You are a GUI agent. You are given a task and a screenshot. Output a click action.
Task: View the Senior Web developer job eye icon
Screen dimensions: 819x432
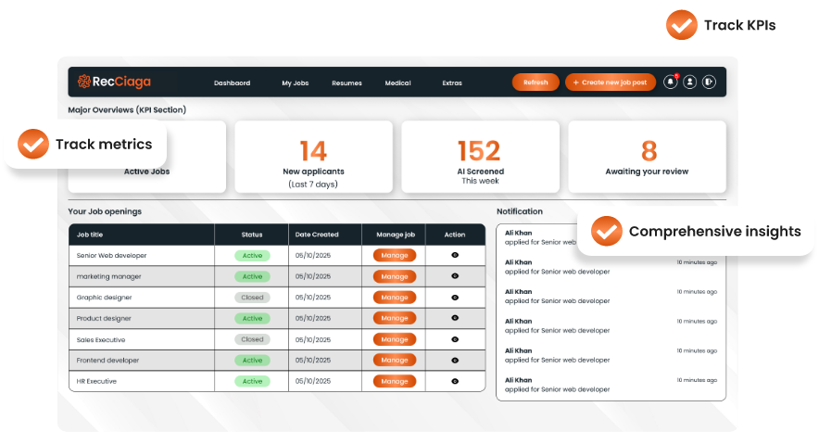coord(455,255)
